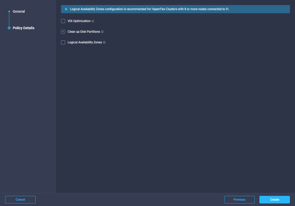Screen dimensions: 295x206
Task: Click the Clean up Disk Partitions label text
Action: tap(84, 32)
